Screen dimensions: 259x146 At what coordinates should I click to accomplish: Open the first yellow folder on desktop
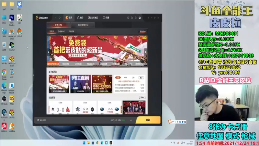4,4
